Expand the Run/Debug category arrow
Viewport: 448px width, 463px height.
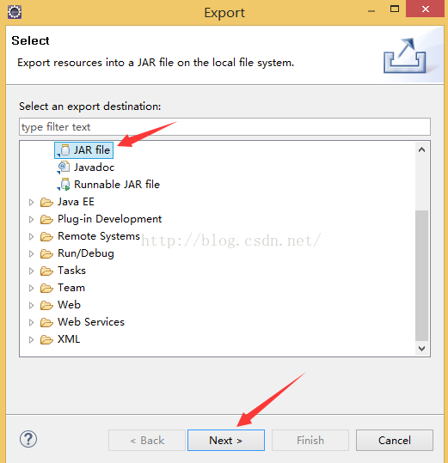(x=31, y=253)
